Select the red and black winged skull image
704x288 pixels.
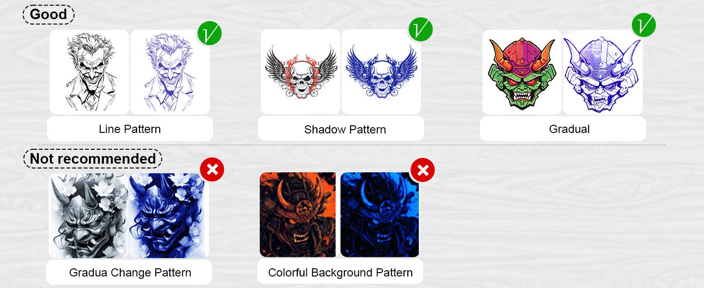coord(301,72)
